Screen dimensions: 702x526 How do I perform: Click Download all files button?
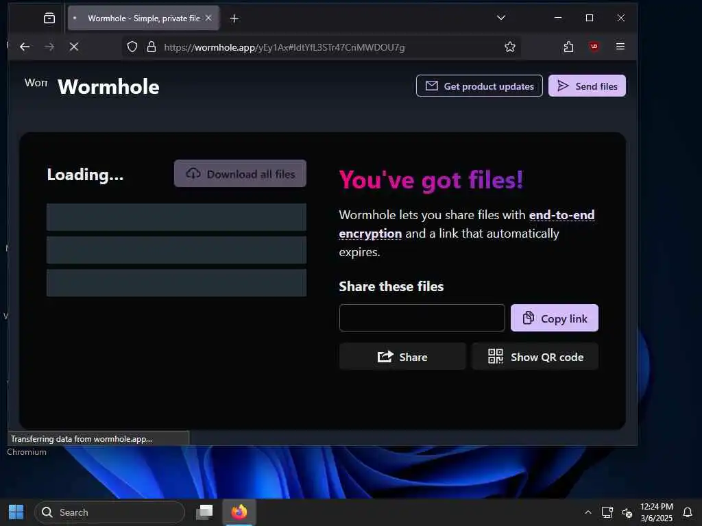tap(240, 173)
